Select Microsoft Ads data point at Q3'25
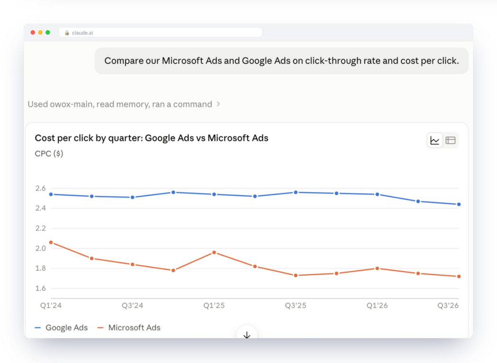497x363 pixels. [x=296, y=276]
